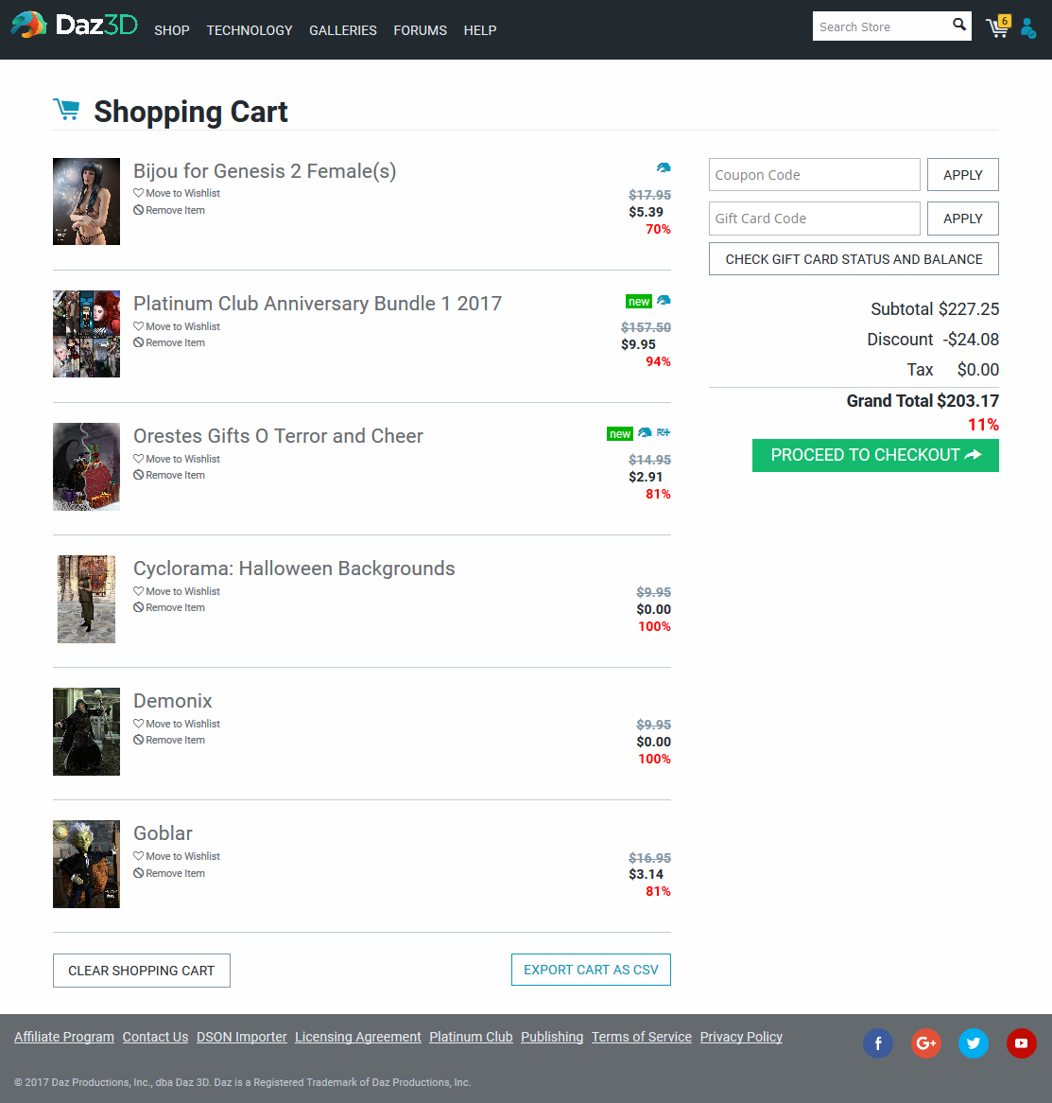Click the PC+ icon on Orestes Gifts row
This screenshot has width=1052, height=1103.
coord(664,432)
